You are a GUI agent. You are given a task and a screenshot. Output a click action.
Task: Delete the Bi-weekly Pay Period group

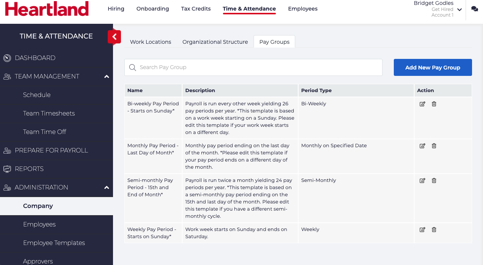tap(434, 104)
